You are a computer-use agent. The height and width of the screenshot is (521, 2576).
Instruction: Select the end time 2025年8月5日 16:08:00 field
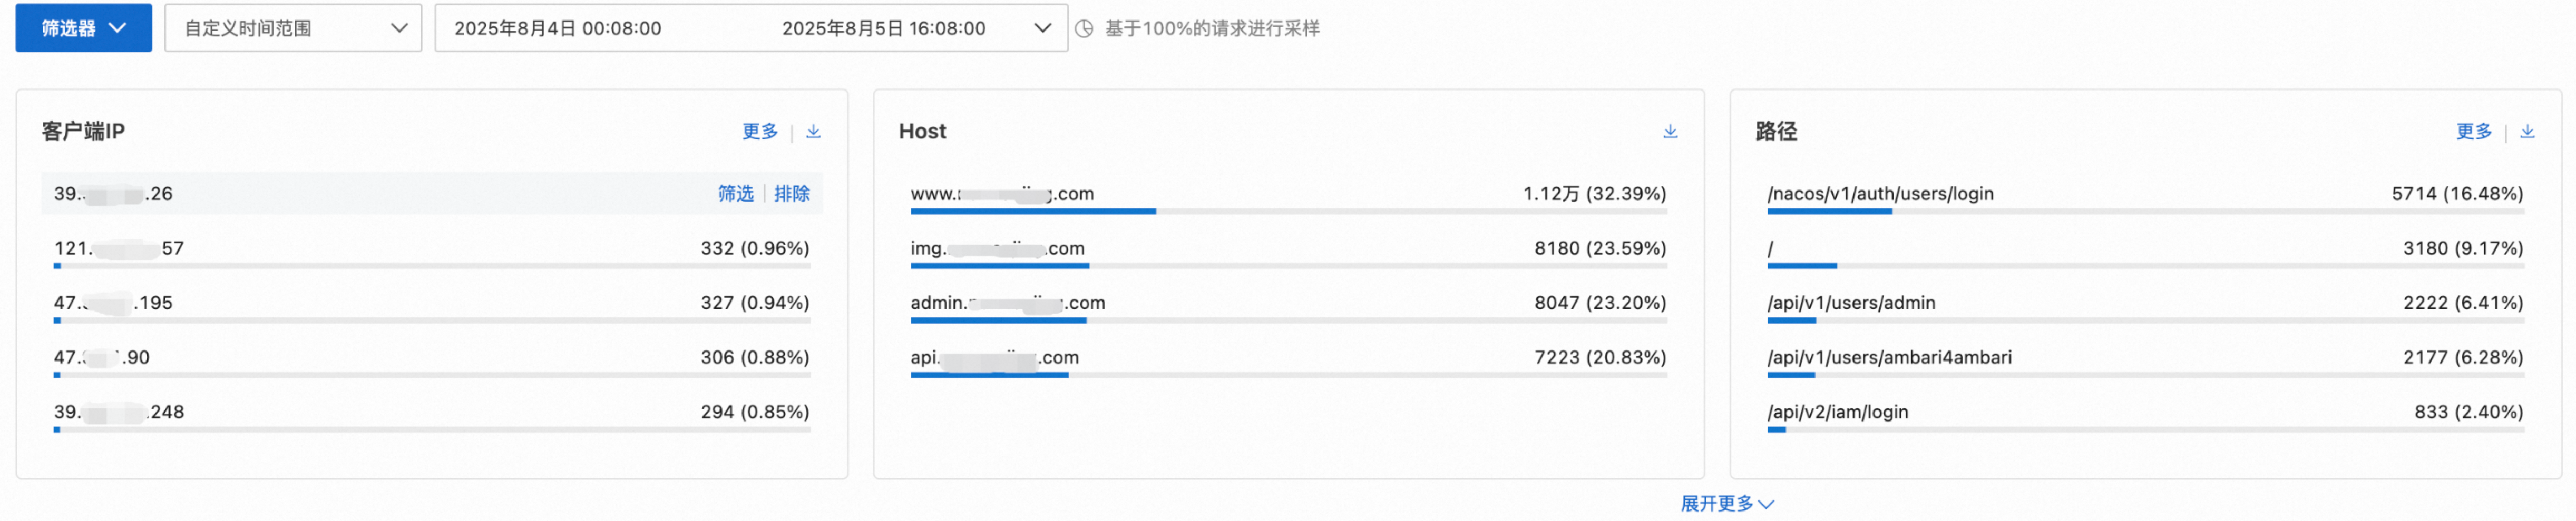point(884,28)
